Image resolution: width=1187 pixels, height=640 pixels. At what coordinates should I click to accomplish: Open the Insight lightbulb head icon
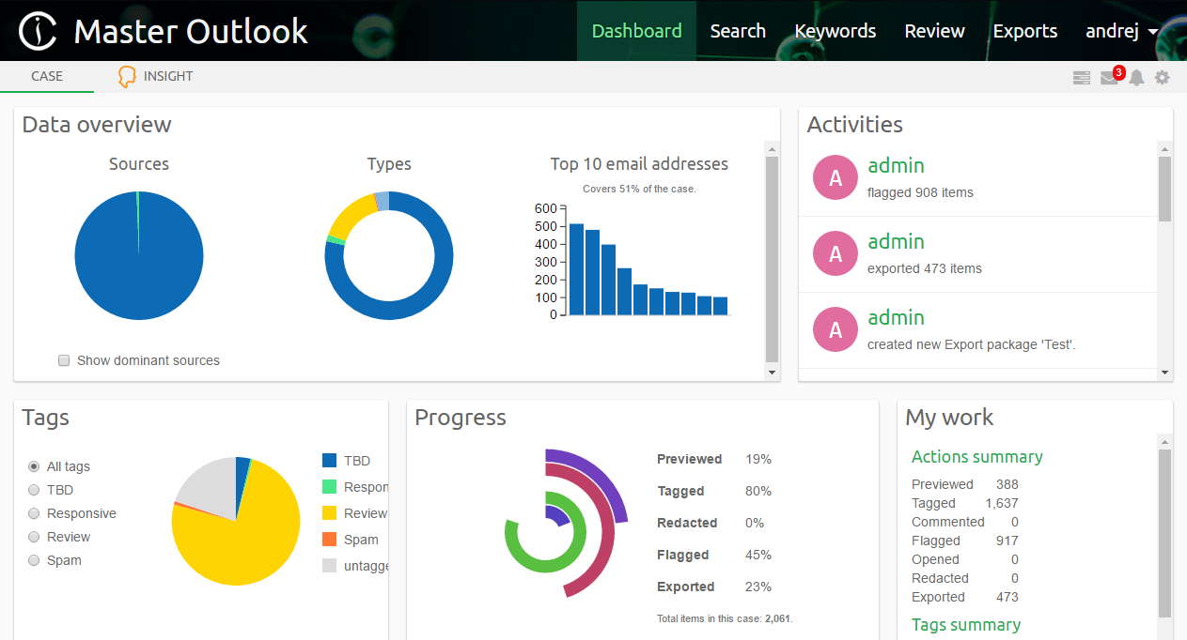tap(127, 77)
